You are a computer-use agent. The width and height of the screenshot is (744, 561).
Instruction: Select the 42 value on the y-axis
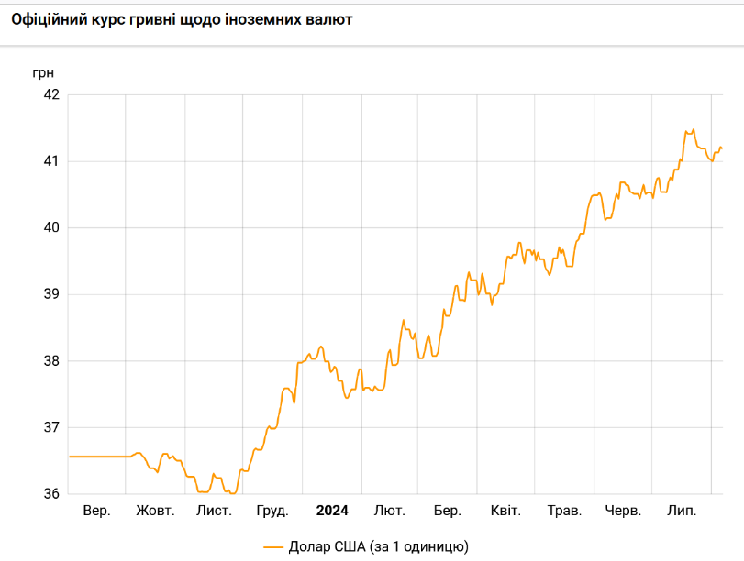tap(51, 94)
